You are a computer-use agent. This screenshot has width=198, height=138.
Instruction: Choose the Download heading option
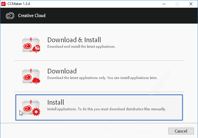pos(62,71)
